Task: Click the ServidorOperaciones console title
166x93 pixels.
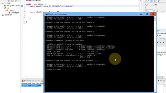Action: 32,83
